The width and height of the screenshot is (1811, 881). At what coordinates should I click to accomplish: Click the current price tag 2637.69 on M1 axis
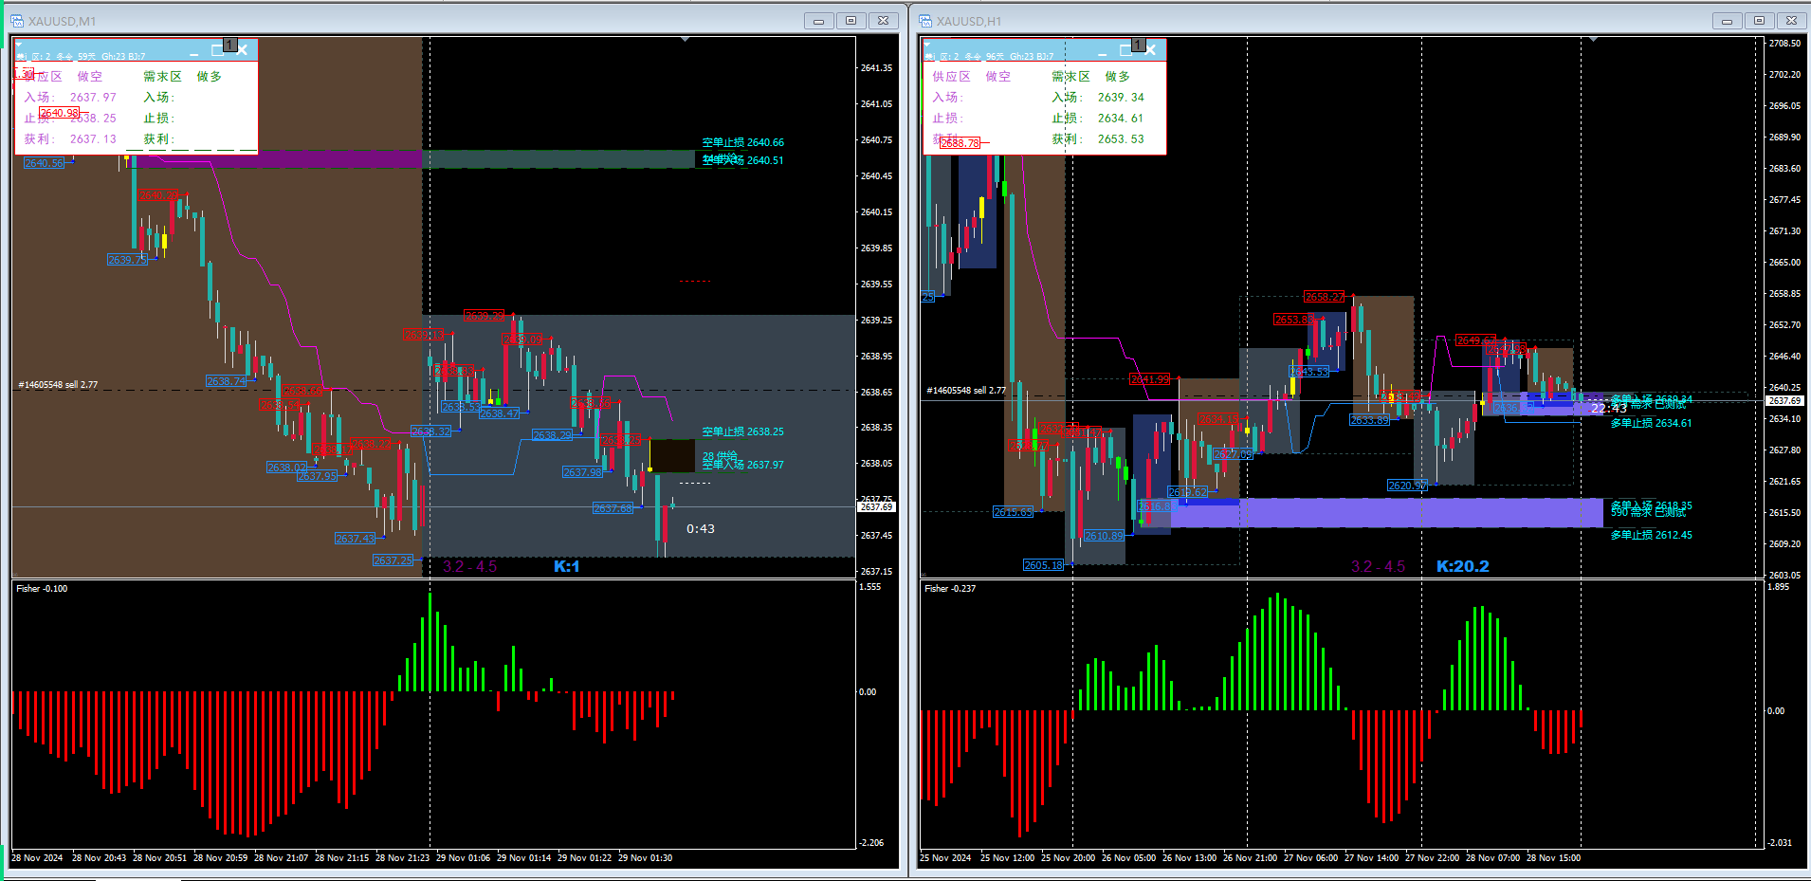(877, 507)
